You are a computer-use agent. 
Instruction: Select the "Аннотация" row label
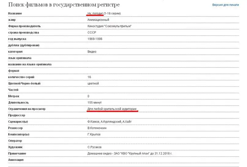[16, 160]
